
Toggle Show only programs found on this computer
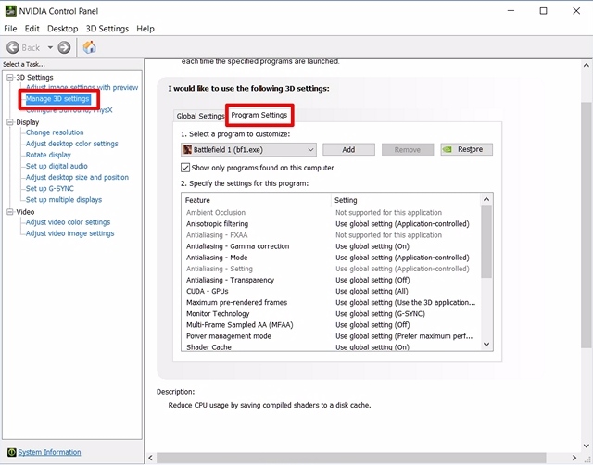(x=185, y=168)
